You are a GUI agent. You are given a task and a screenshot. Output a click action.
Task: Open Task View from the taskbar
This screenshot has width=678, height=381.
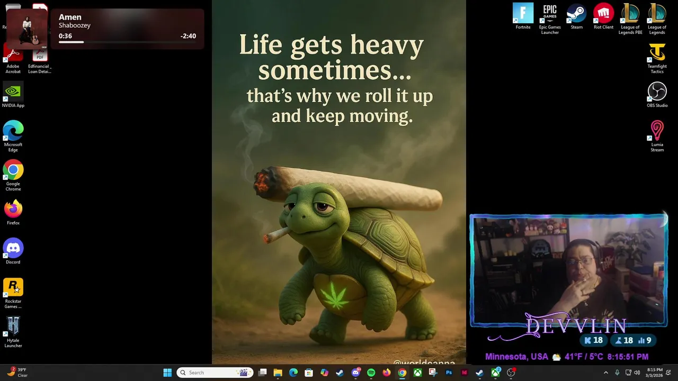[262, 373]
